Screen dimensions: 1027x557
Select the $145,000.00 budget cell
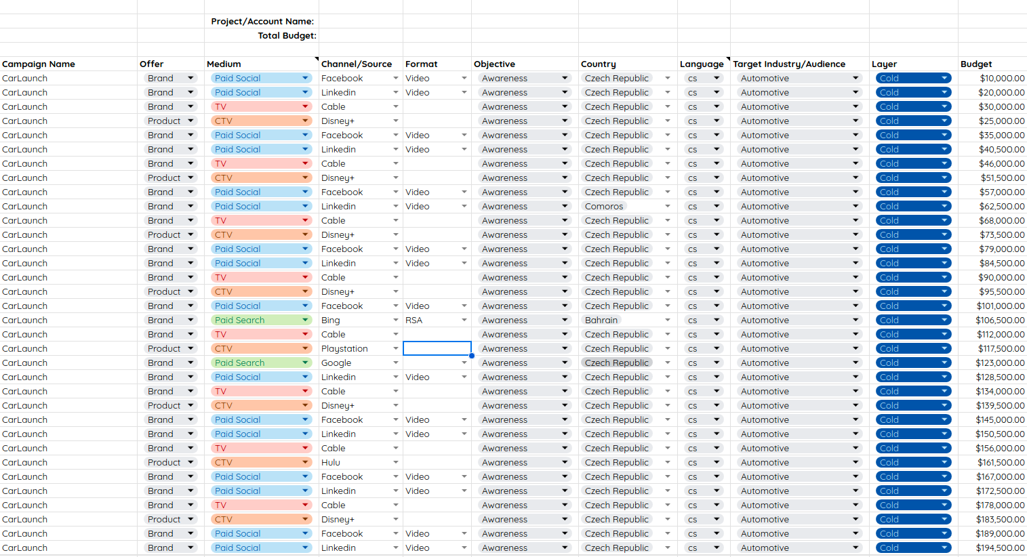point(992,419)
